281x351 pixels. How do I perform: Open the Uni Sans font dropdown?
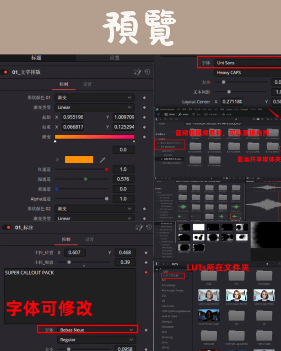click(x=248, y=63)
